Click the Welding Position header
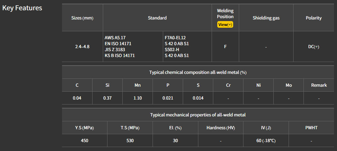337x151 pixels. 225,14
